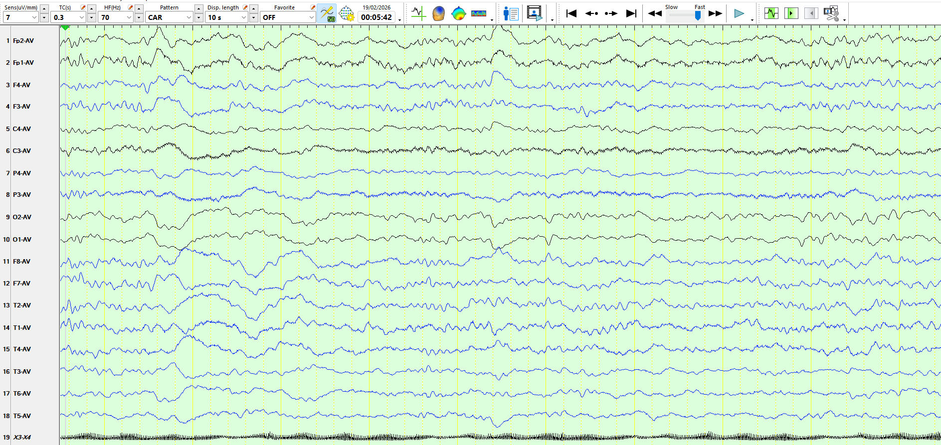Screen dimensions: 941x445
Task: Open the spectrogram density array view
Action: (x=478, y=13)
